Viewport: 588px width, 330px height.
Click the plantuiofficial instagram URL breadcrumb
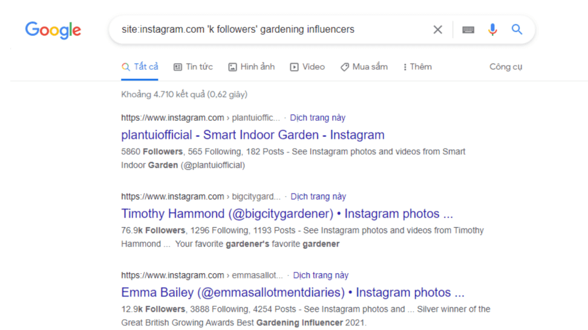coord(200,118)
